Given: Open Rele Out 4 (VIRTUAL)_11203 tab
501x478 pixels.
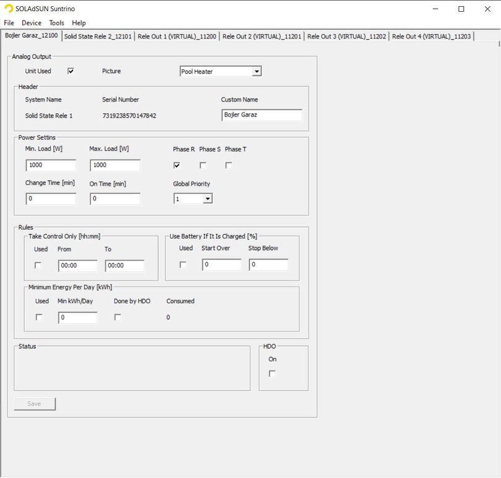Looking at the screenshot, I should [431, 37].
